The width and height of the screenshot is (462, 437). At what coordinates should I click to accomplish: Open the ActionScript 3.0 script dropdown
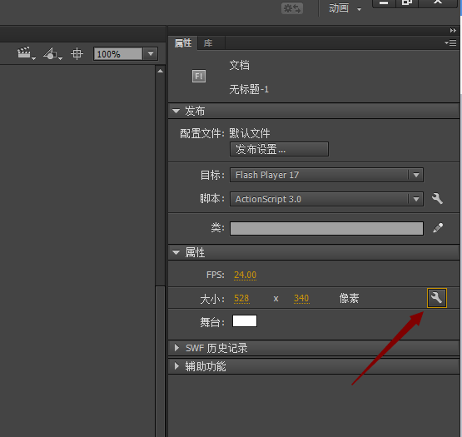[326, 199]
